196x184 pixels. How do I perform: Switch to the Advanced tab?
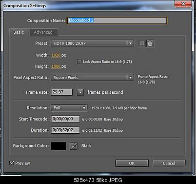click(x=43, y=32)
